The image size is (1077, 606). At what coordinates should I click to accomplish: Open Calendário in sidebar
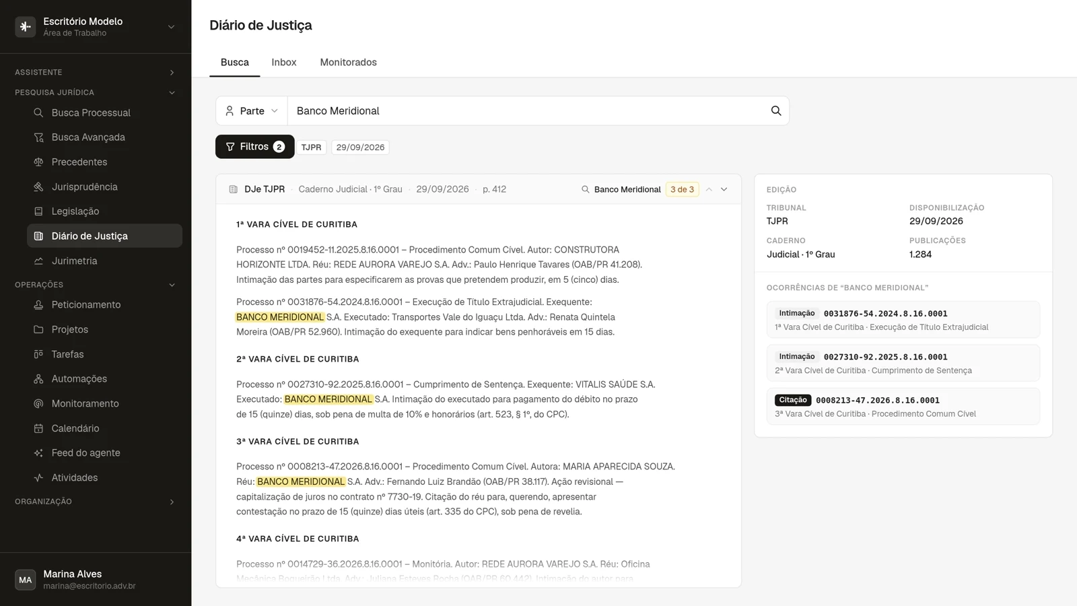(104, 428)
